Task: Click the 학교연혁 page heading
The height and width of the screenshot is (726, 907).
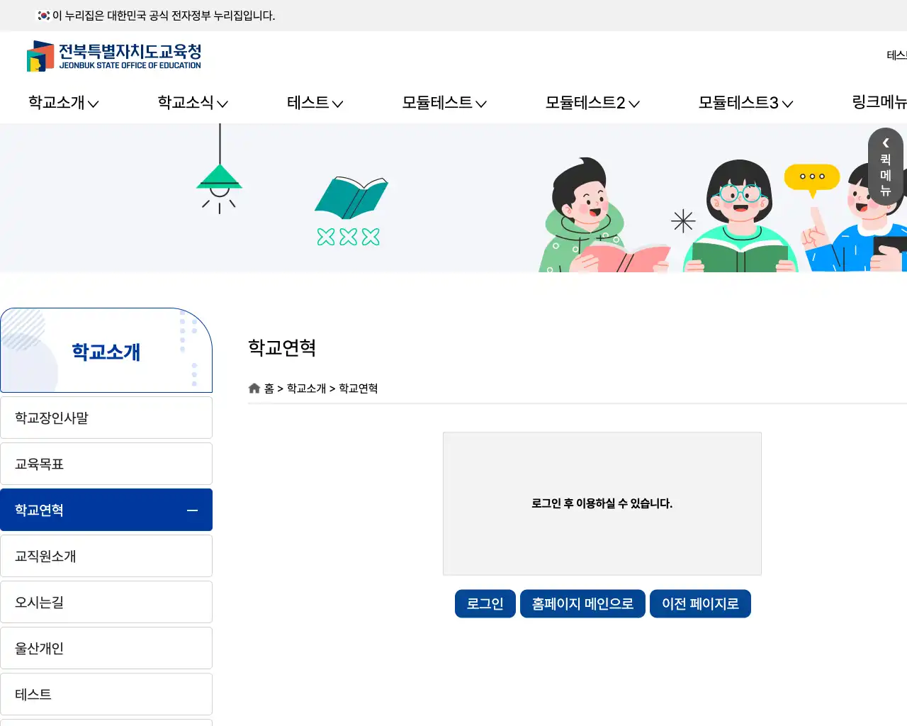Action: pyautogui.click(x=282, y=348)
